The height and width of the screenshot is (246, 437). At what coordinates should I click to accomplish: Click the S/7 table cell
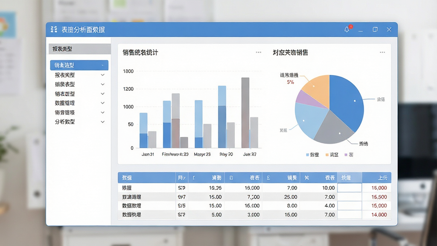coord(181,197)
